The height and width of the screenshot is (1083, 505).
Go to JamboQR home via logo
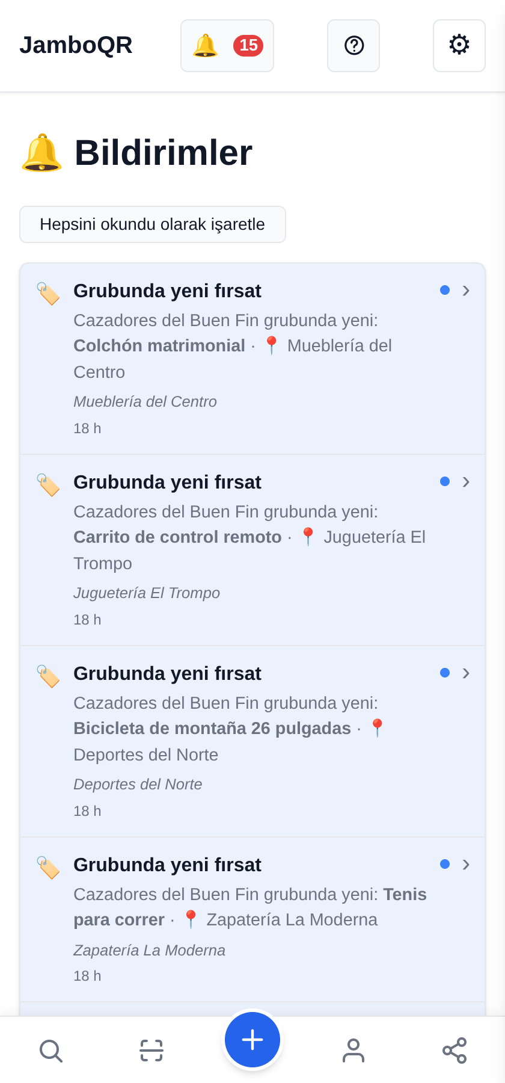[76, 45]
